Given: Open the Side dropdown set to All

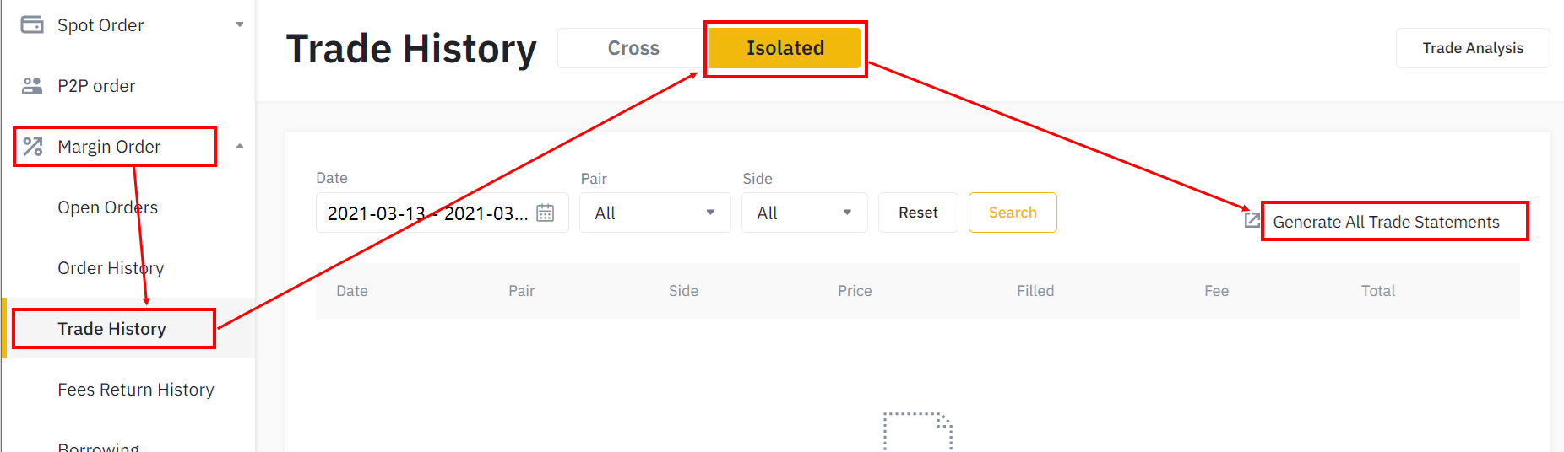Looking at the screenshot, I should point(805,213).
